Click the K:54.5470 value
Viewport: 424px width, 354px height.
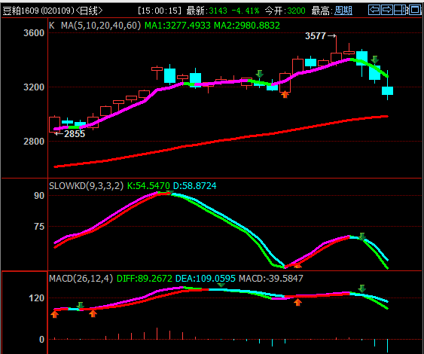click(148, 186)
